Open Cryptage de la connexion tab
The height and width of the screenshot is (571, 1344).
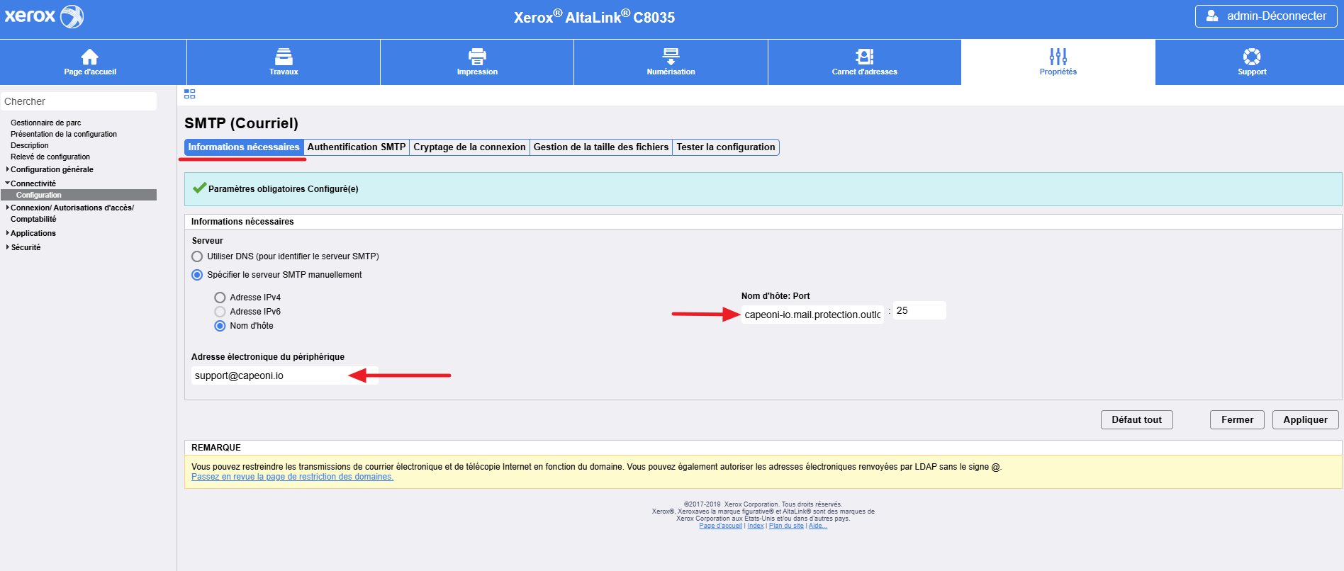click(x=469, y=147)
